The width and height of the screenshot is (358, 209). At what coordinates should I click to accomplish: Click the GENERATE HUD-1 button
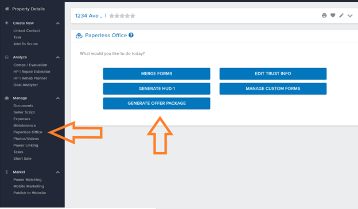(x=157, y=89)
